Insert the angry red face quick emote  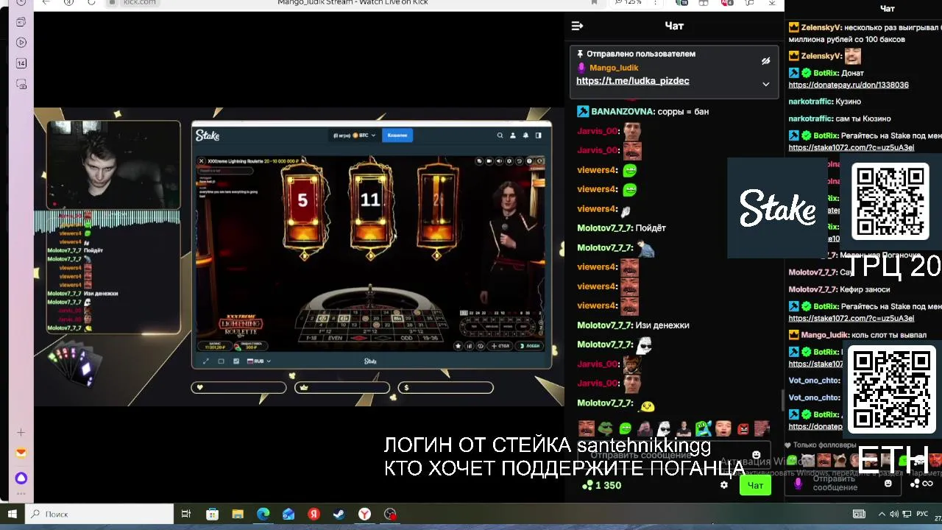coord(743,428)
